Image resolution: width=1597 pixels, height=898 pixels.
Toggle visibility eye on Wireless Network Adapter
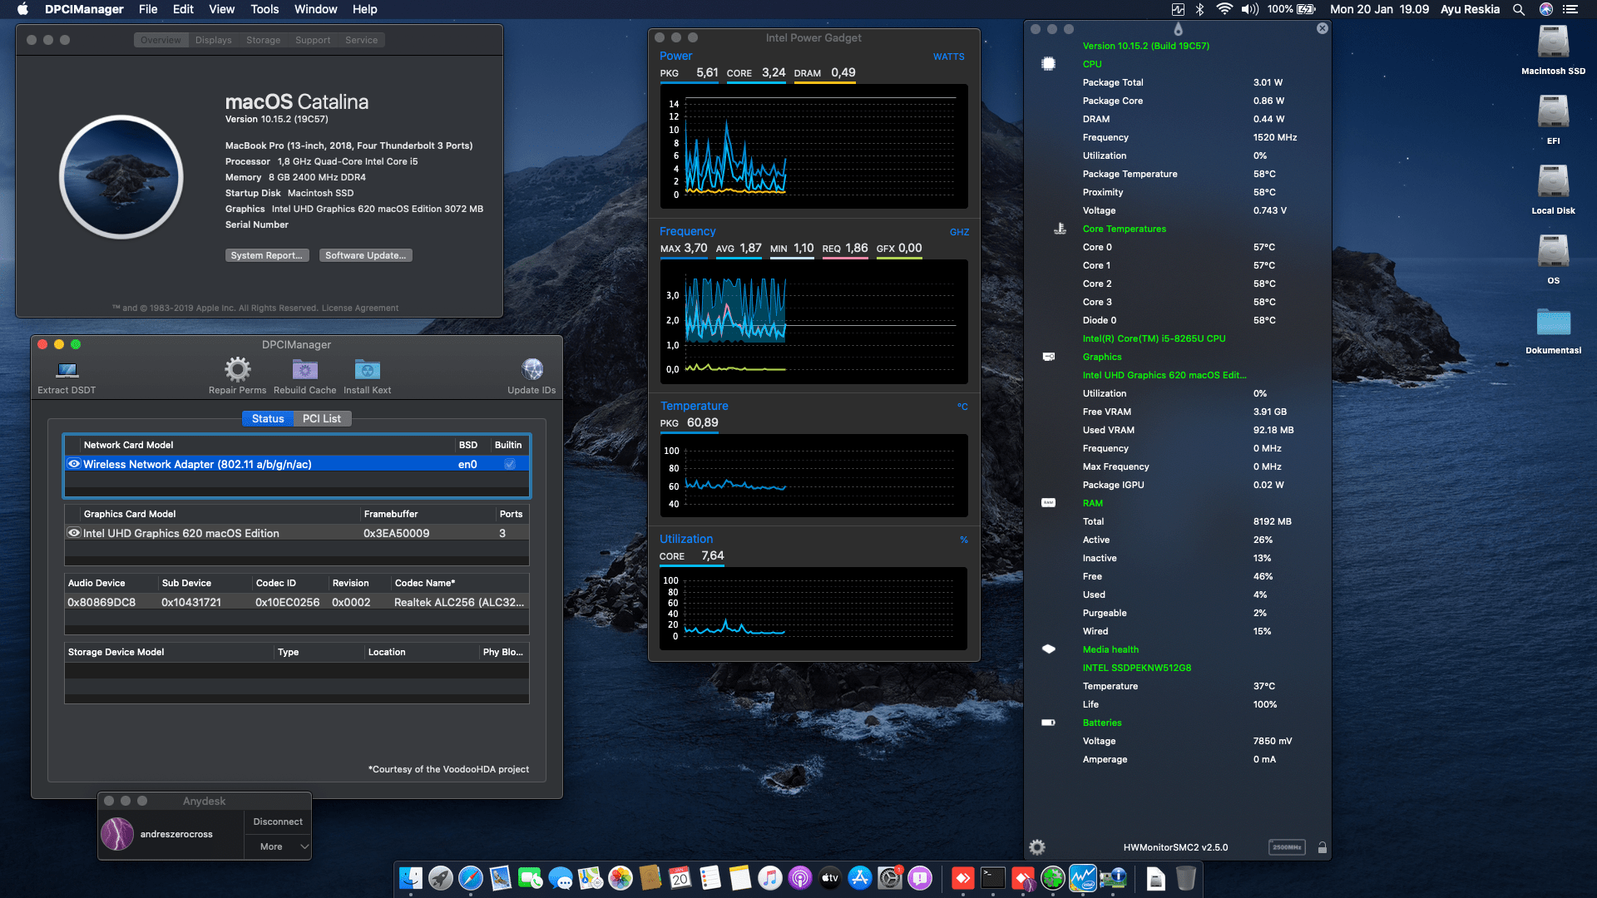click(x=75, y=464)
